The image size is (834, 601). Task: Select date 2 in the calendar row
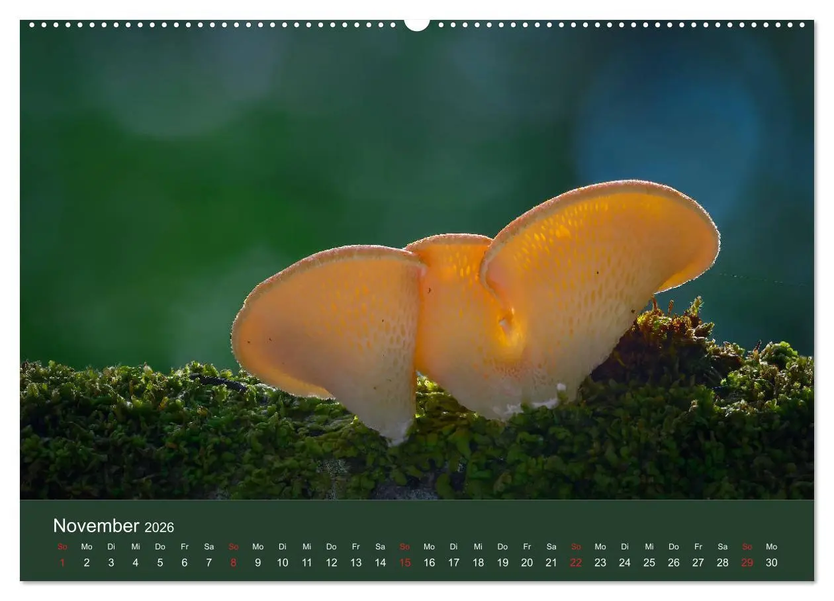(87, 563)
